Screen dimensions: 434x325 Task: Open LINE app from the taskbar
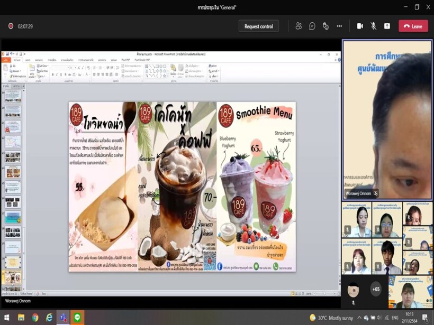[77, 317]
